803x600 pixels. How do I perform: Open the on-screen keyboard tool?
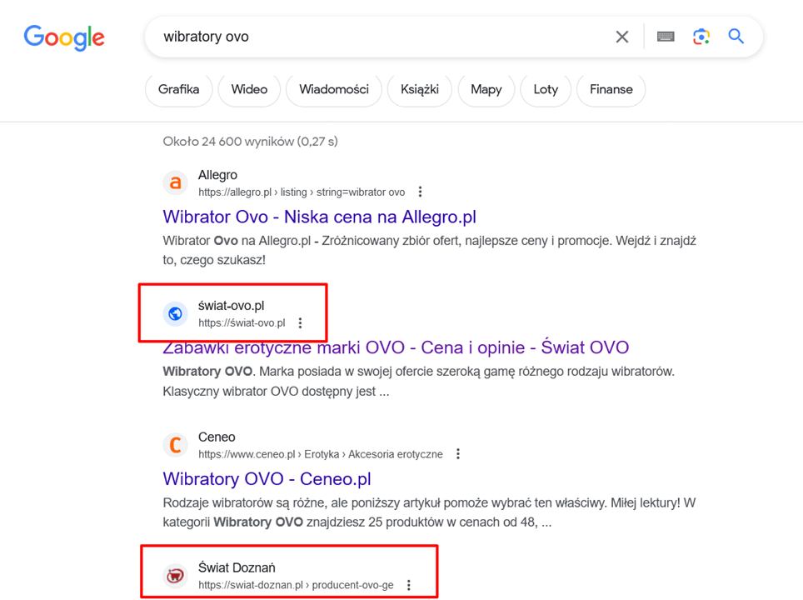[666, 37]
